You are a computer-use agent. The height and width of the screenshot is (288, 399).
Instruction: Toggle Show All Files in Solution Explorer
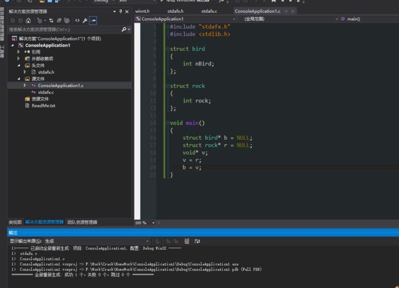[x=67, y=21]
